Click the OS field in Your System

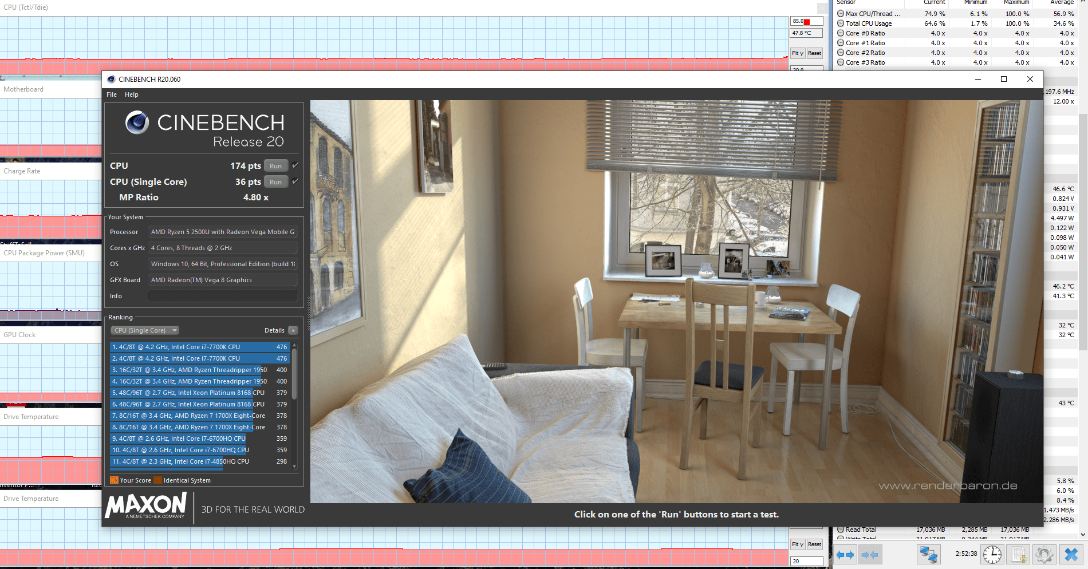click(223, 264)
